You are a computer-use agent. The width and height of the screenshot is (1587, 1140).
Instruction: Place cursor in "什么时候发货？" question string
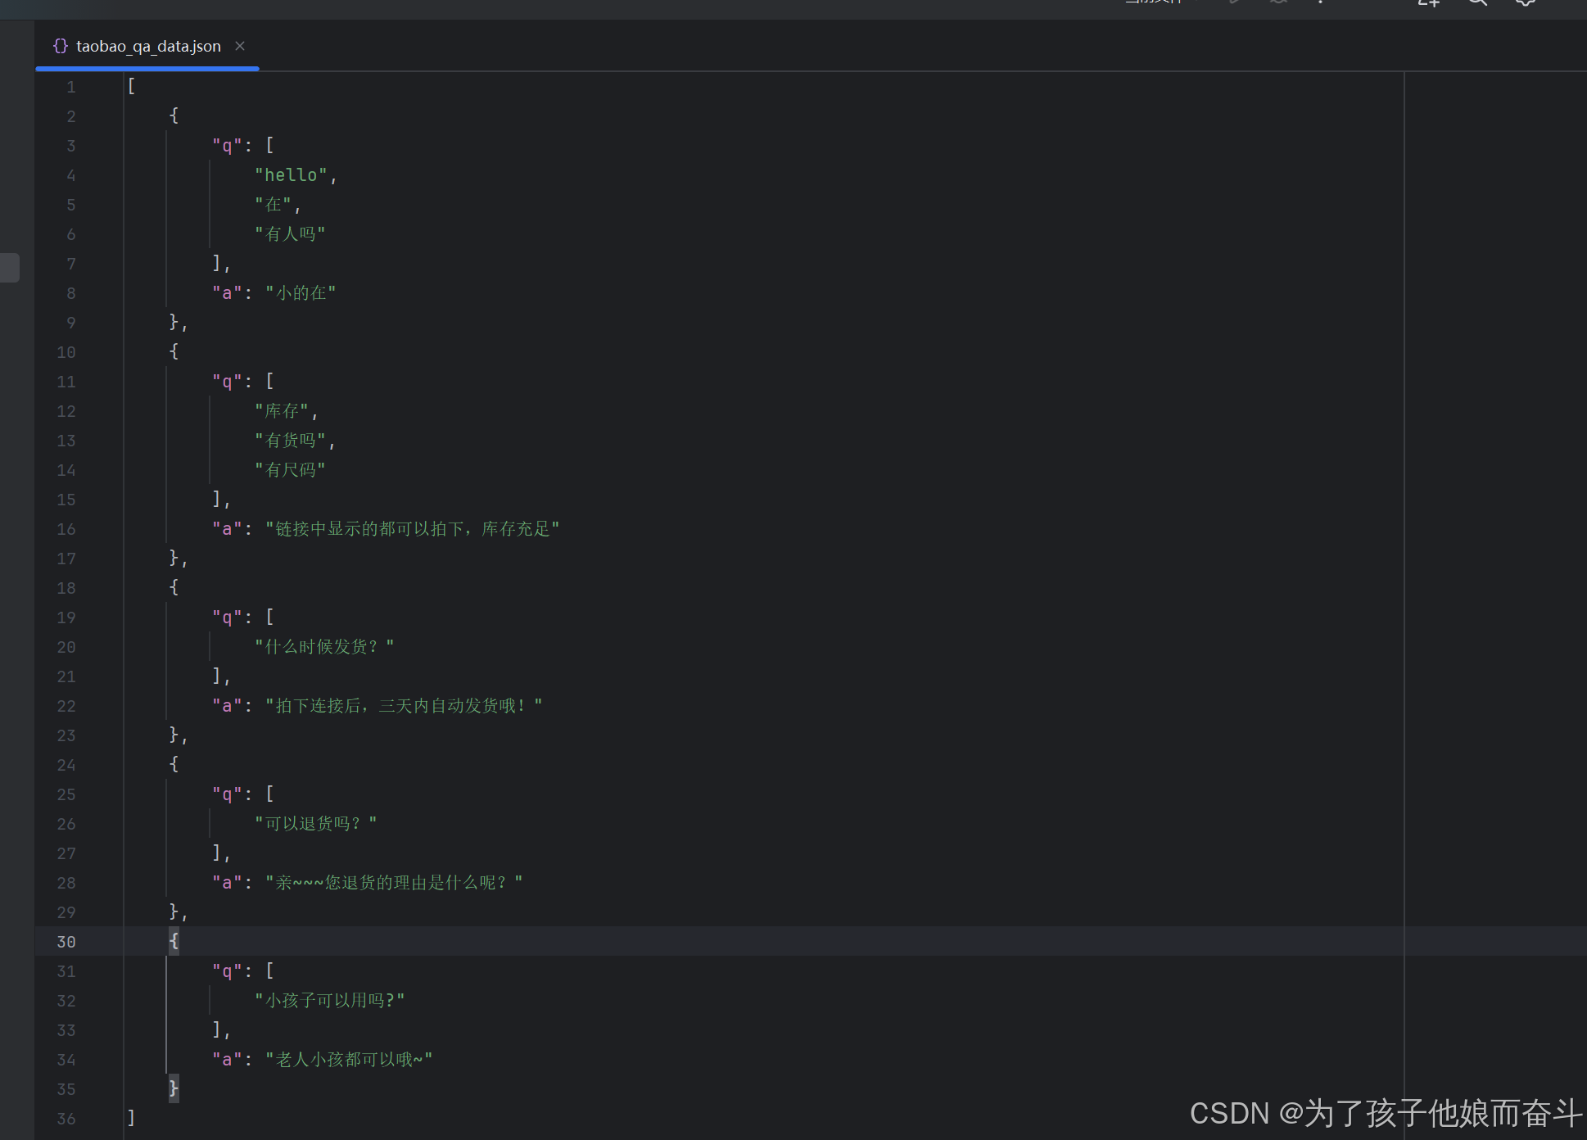coord(323,647)
